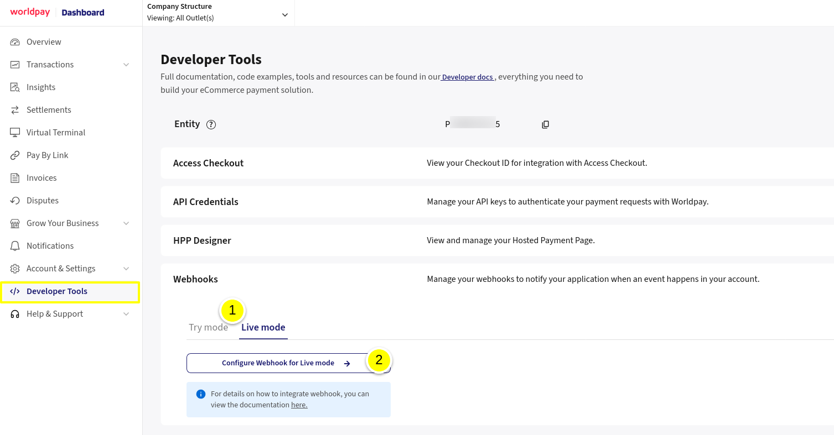Expand the Transactions submenu chevron
The image size is (834, 435).
pyautogui.click(x=126, y=65)
